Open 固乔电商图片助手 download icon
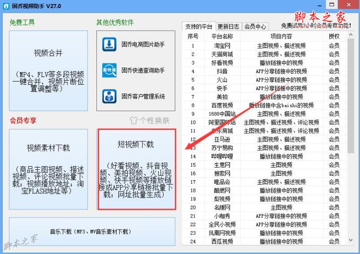The image size is (360, 254). click(x=109, y=44)
